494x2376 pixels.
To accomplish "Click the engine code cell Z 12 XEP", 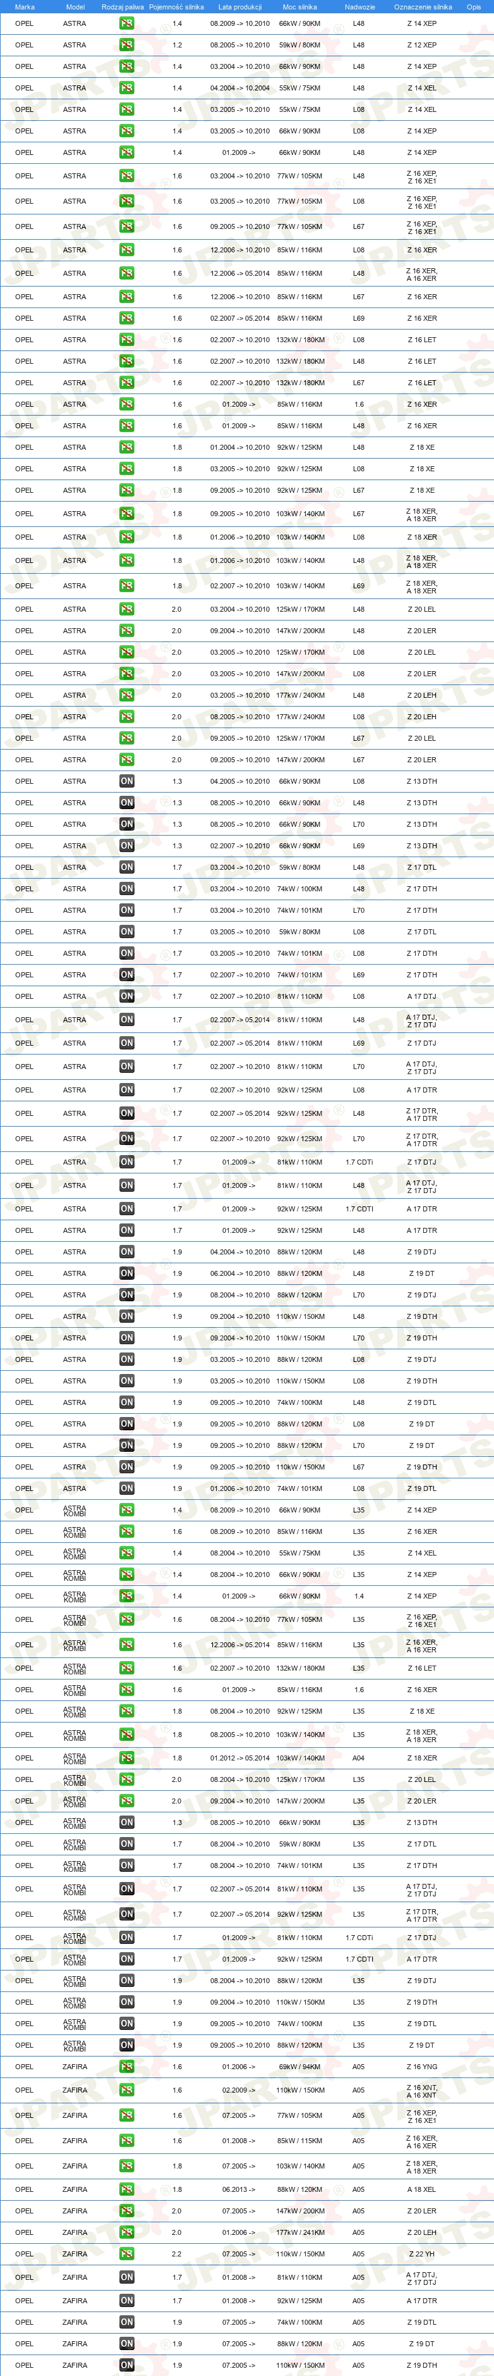I will (422, 45).
